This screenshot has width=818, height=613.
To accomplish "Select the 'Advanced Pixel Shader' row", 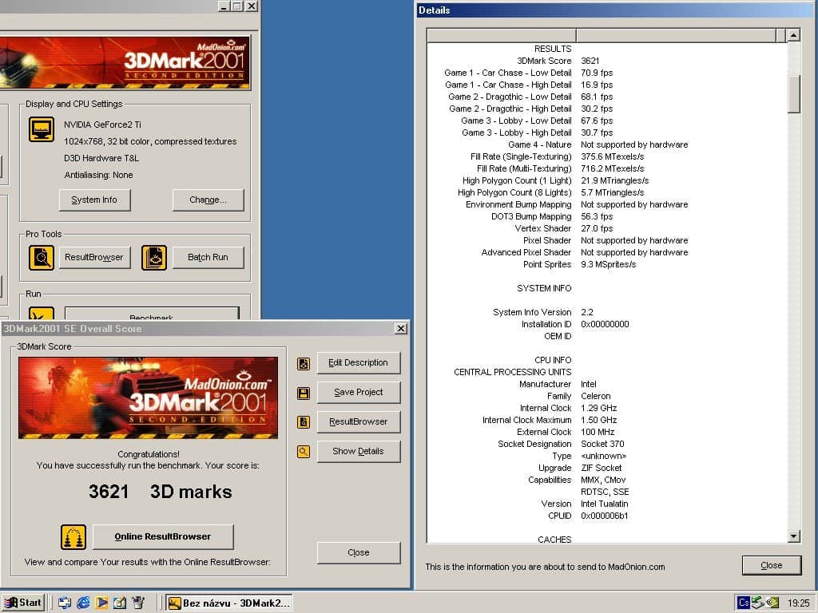I will (x=607, y=253).
